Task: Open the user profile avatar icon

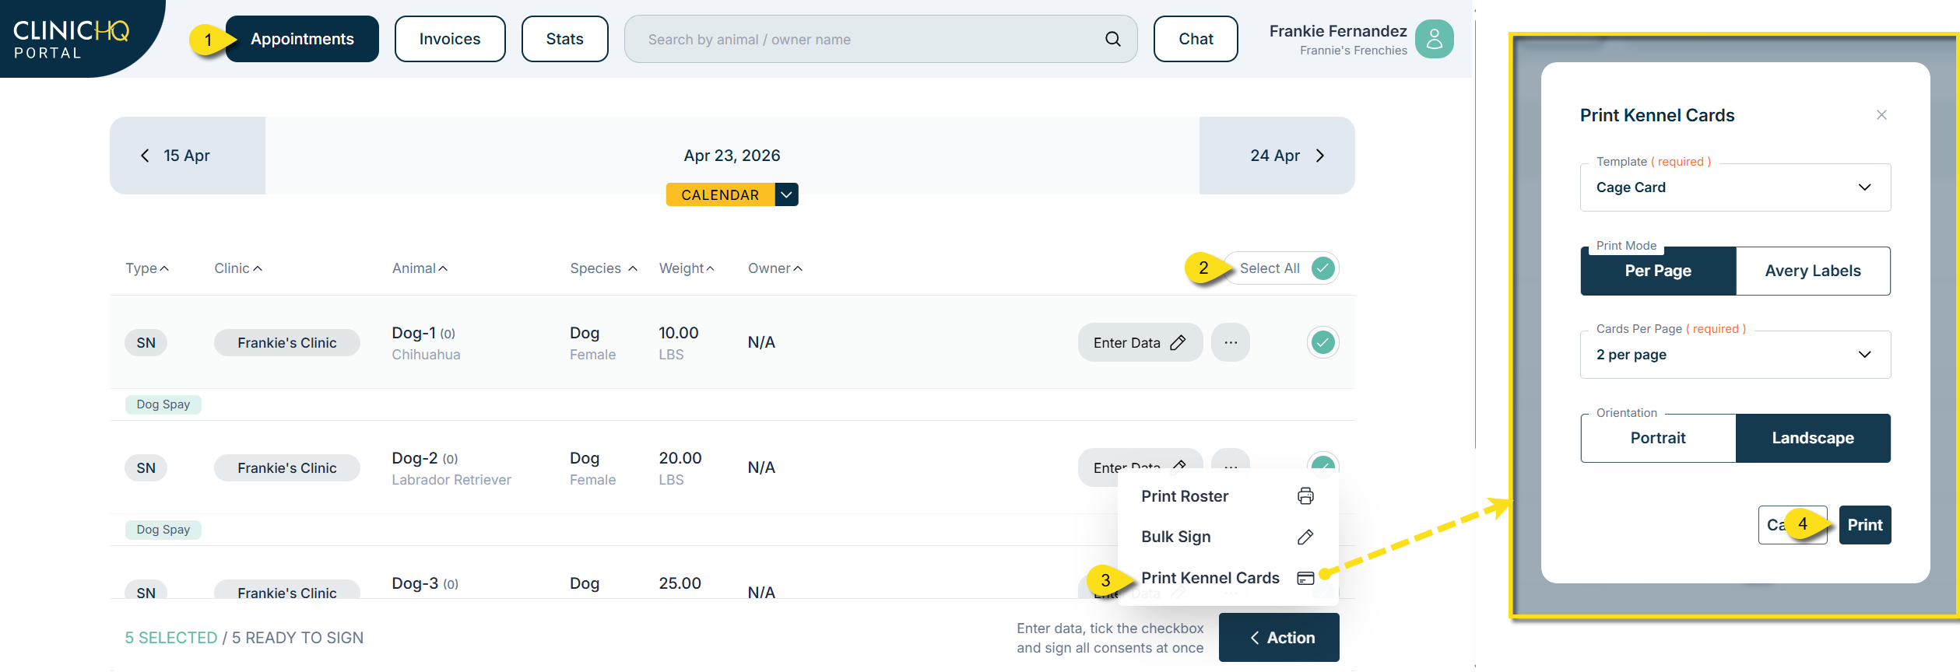Action: [x=1434, y=39]
